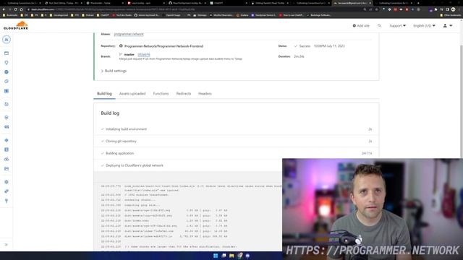This screenshot has width=463, height=260.
Task: Open the commit hash link beside master
Action: point(144,55)
